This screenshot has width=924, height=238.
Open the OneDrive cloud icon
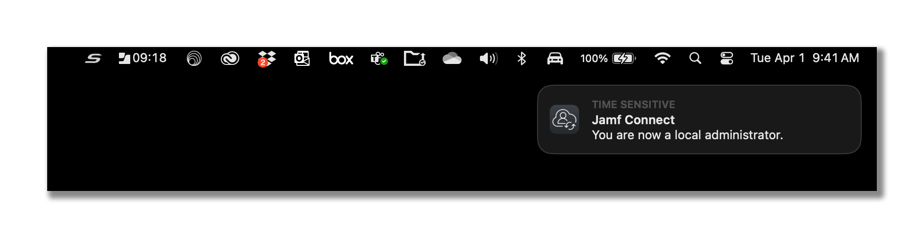tap(452, 59)
